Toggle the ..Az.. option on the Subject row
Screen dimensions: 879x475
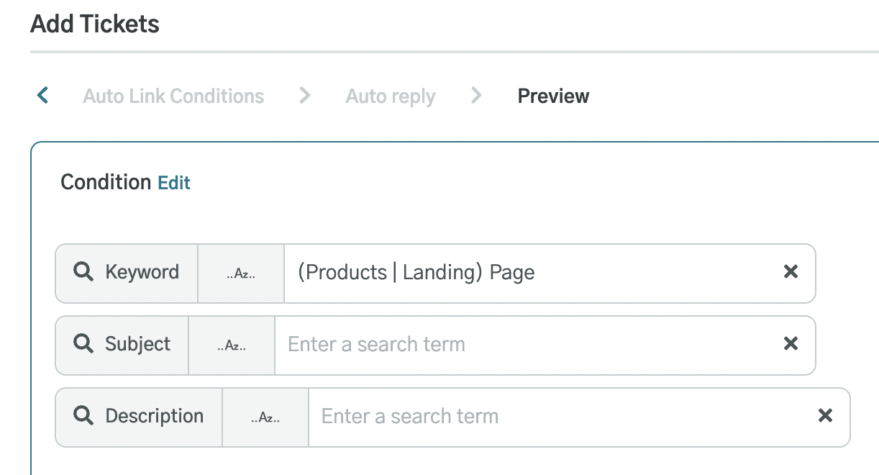coord(232,345)
